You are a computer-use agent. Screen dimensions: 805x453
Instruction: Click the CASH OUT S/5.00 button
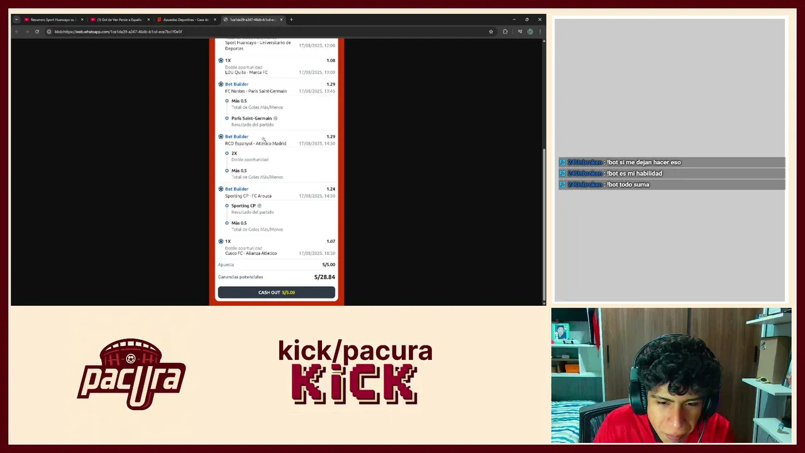[x=276, y=292]
